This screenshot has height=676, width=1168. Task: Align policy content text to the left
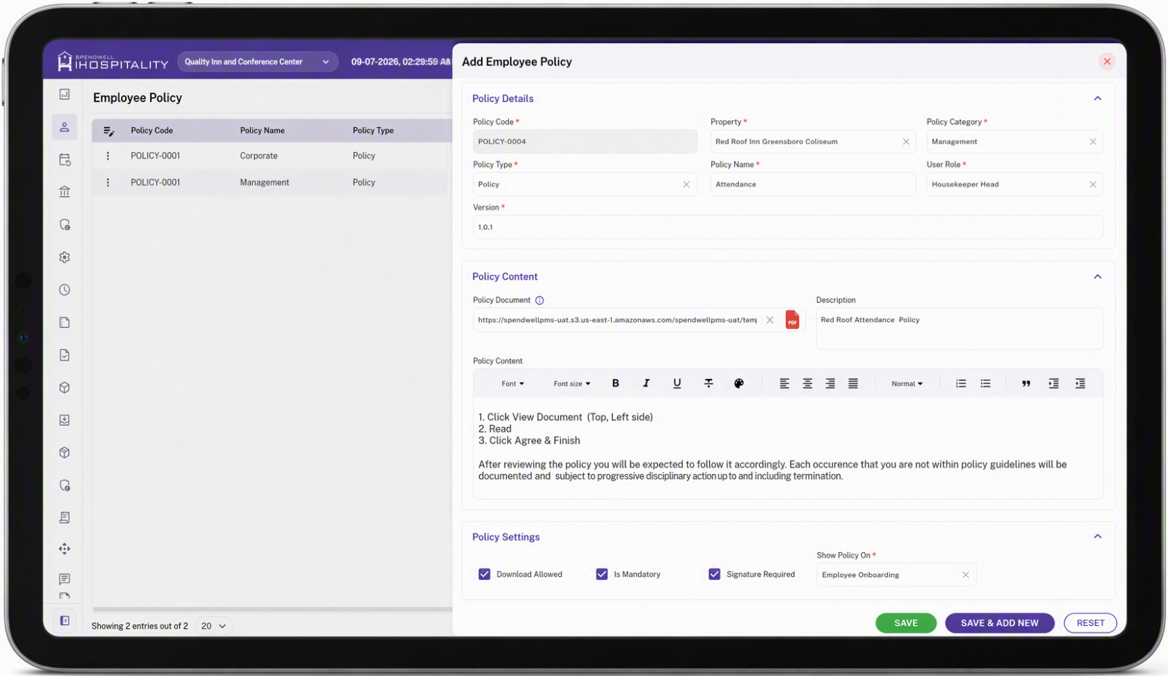(784, 383)
